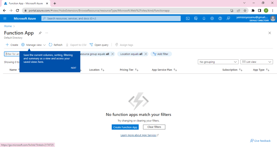The image size is (277, 147).
Task: Sort by the App Type column
Action: click(261, 70)
